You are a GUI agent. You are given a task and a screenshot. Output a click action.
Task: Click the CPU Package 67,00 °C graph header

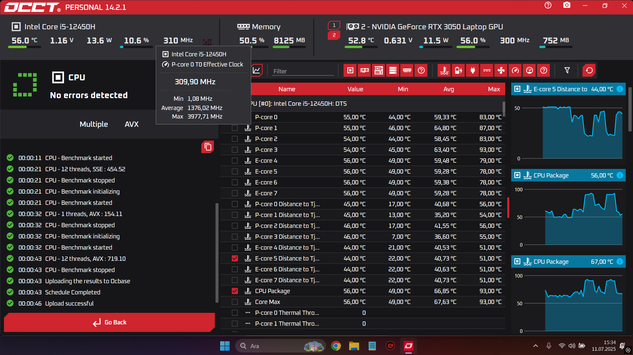(568, 261)
